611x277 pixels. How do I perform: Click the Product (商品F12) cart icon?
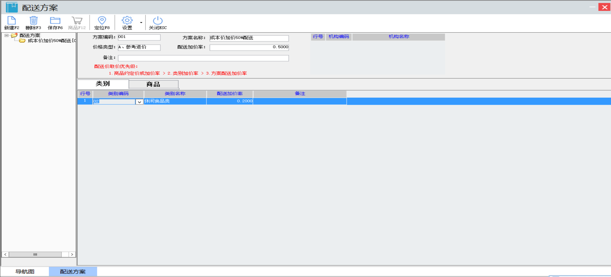(x=77, y=21)
